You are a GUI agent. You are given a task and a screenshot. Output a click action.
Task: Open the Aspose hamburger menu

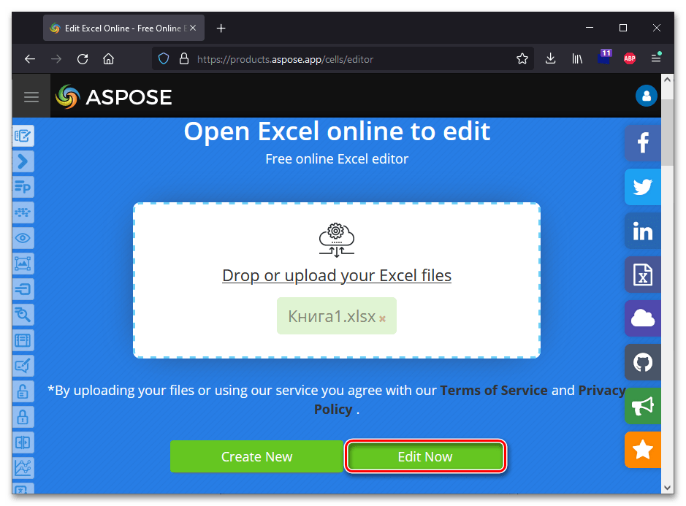point(31,96)
